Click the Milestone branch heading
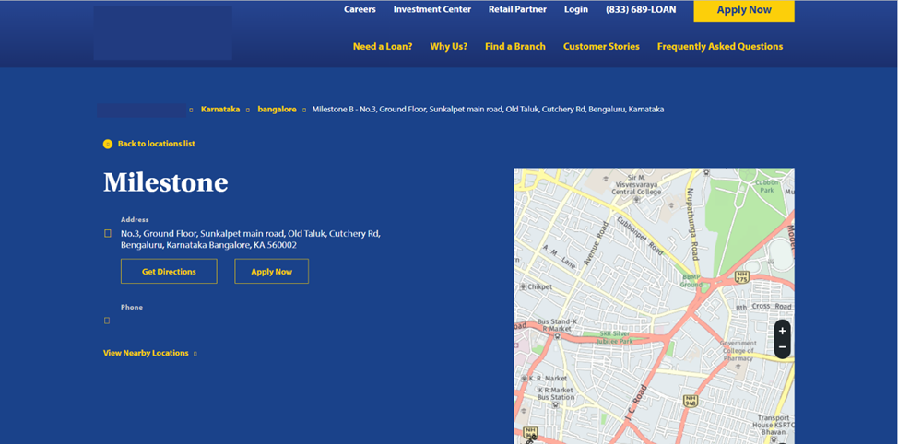This screenshot has height=444, width=898. pyautogui.click(x=166, y=182)
